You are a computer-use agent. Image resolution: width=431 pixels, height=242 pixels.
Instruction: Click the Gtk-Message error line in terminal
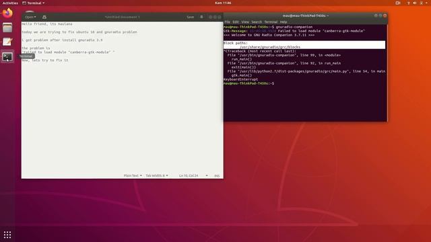coord(294,31)
